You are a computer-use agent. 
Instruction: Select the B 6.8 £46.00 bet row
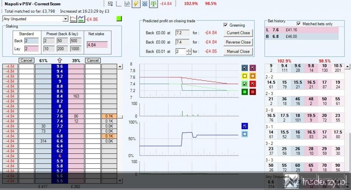[x=302, y=36]
